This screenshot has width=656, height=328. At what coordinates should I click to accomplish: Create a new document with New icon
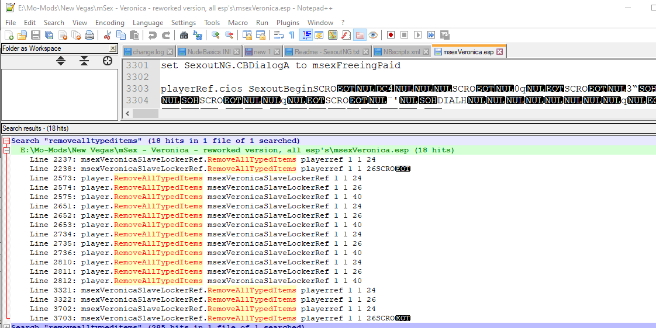[9, 35]
